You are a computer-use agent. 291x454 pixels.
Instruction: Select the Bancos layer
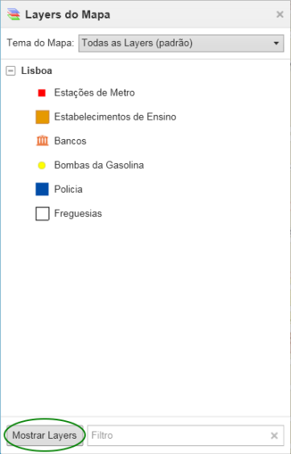click(x=71, y=141)
